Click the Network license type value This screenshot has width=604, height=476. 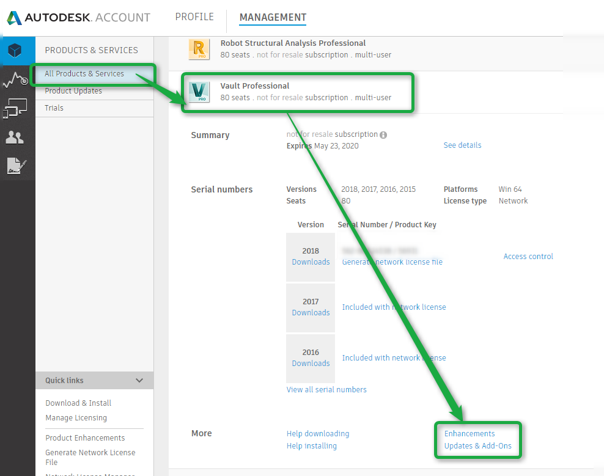[513, 200]
